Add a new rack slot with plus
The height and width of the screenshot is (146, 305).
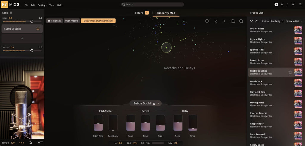pyautogui.click(x=22, y=38)
